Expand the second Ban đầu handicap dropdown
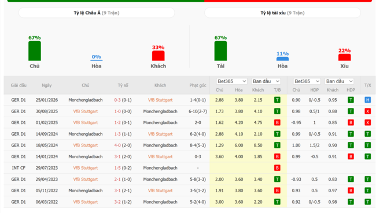The width and height of the screenshot is (376, 213). [x=339, y=81]
